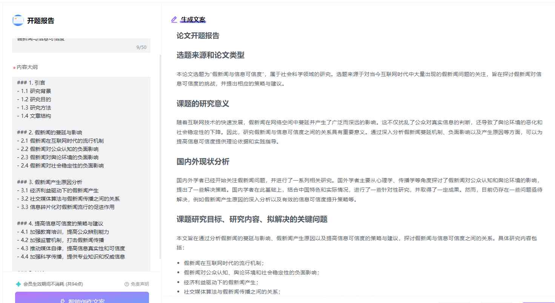Click inside the 内容大纲 outline text area

[x=81, y=174]
